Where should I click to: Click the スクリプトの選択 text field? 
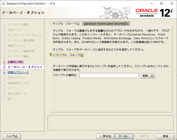coord(109,75)
